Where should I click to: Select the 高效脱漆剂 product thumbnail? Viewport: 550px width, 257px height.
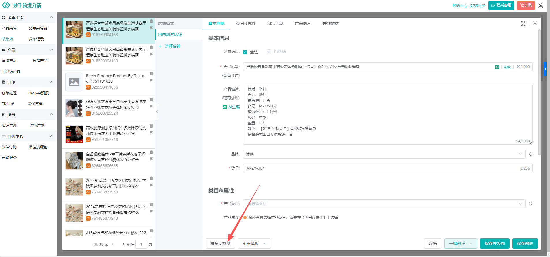click(x=74, y=134)
